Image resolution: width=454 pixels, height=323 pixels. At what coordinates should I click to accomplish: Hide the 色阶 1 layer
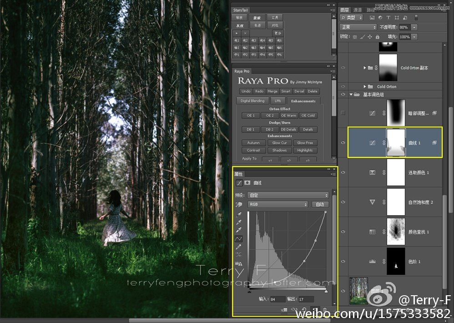(x=343, y=261)
